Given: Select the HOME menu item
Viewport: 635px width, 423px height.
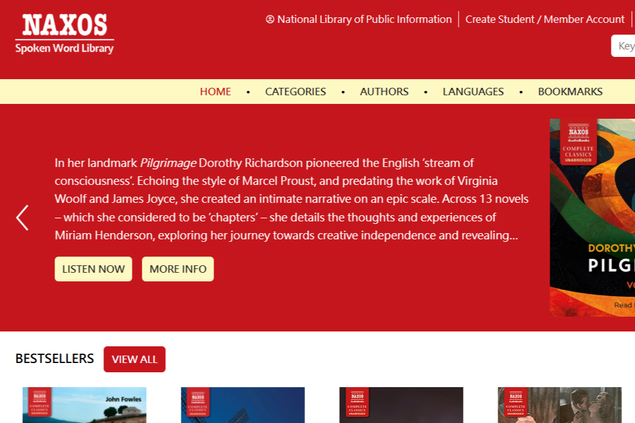Looking at the screenshot, I should [x=215, y=92].
